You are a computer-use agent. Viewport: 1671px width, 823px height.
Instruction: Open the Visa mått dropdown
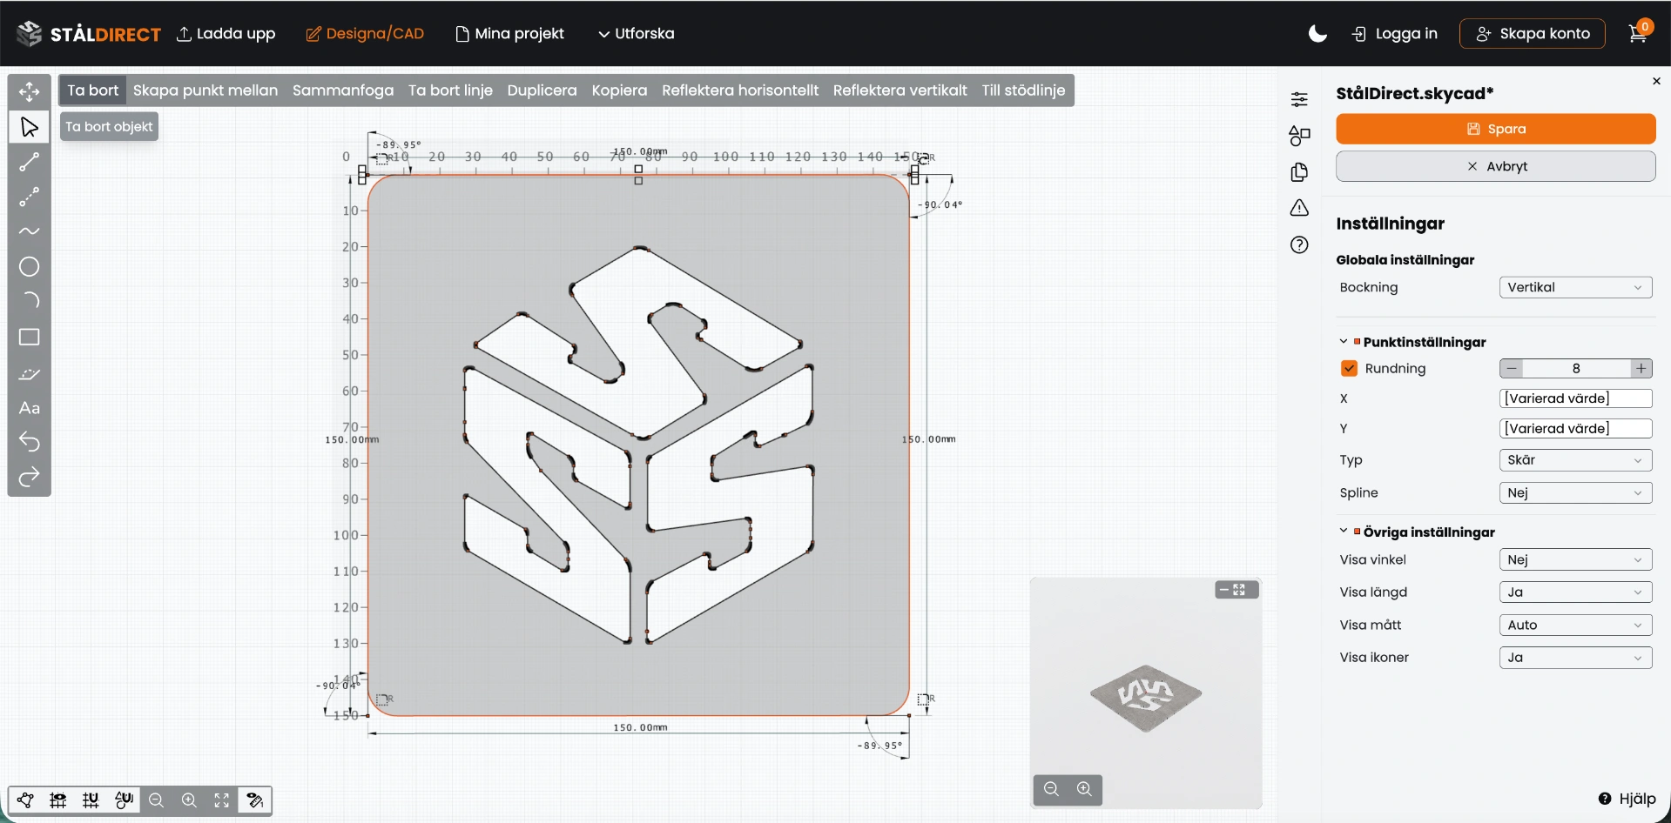1574,625
